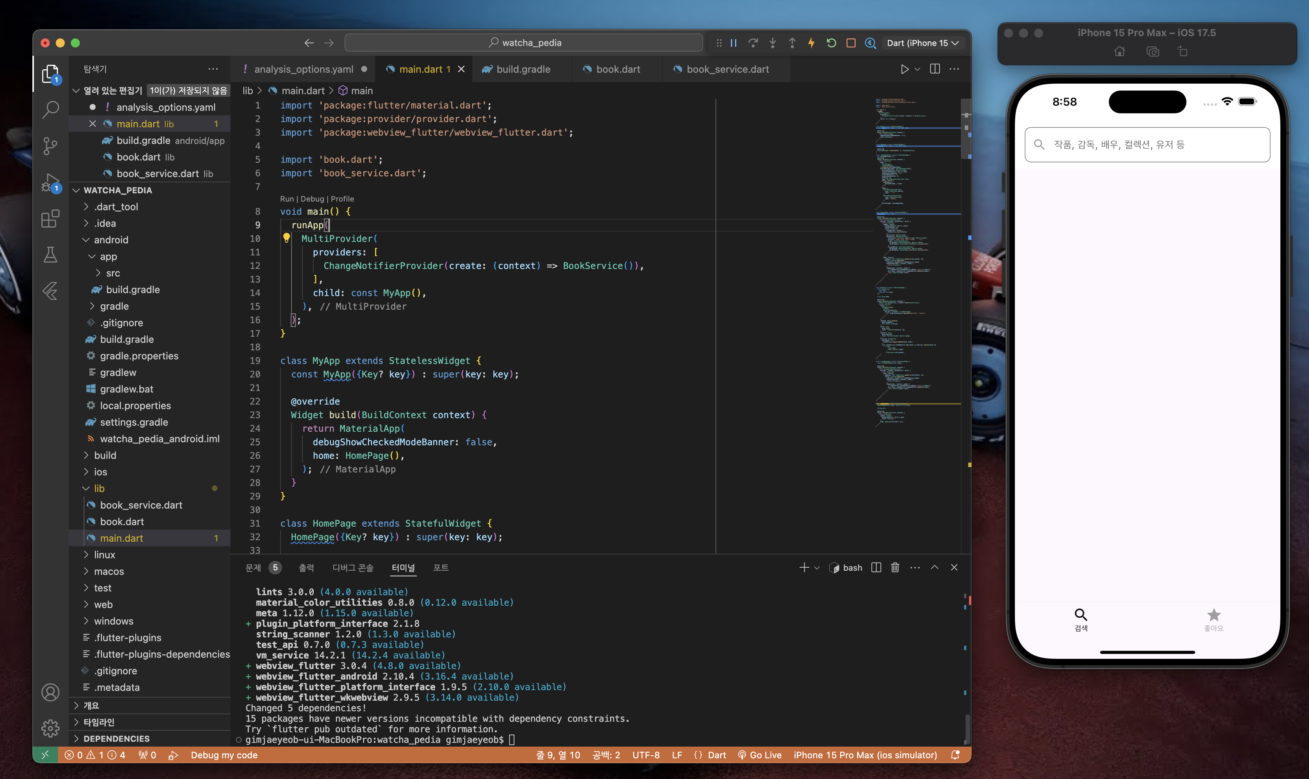This screenshot has height=779, width=1309.
Task: Open notifications bell in status bar
Action: (x=955, y=755)
